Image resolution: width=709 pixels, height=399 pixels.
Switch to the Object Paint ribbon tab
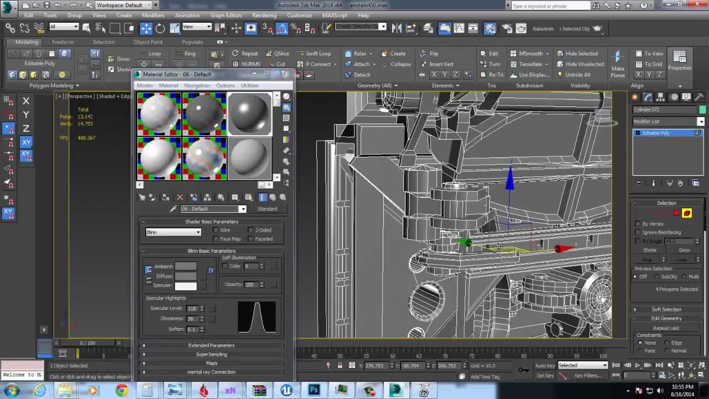(148, 42)
